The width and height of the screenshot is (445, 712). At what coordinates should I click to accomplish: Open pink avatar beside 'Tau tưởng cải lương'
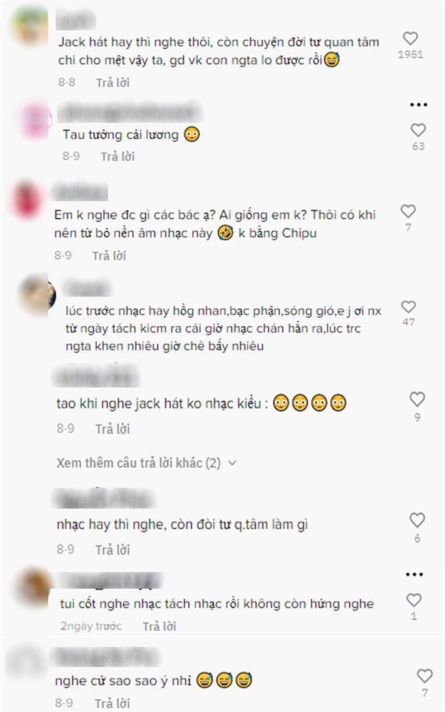(36, 120)
